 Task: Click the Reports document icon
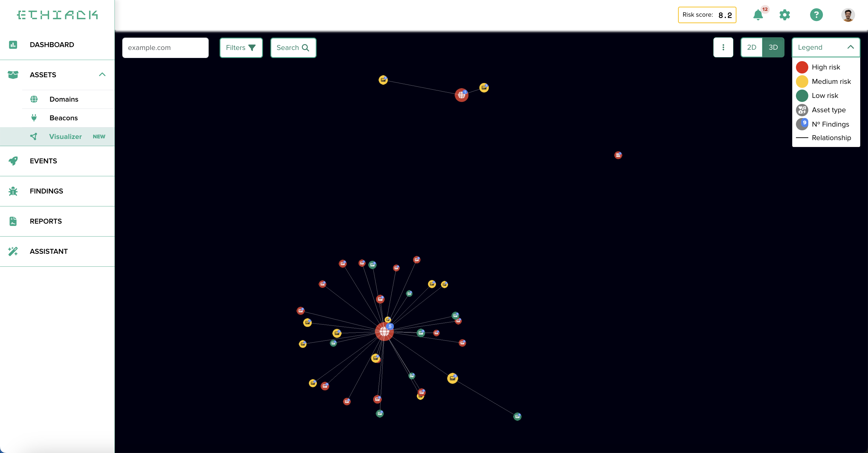tap(13, 221)
